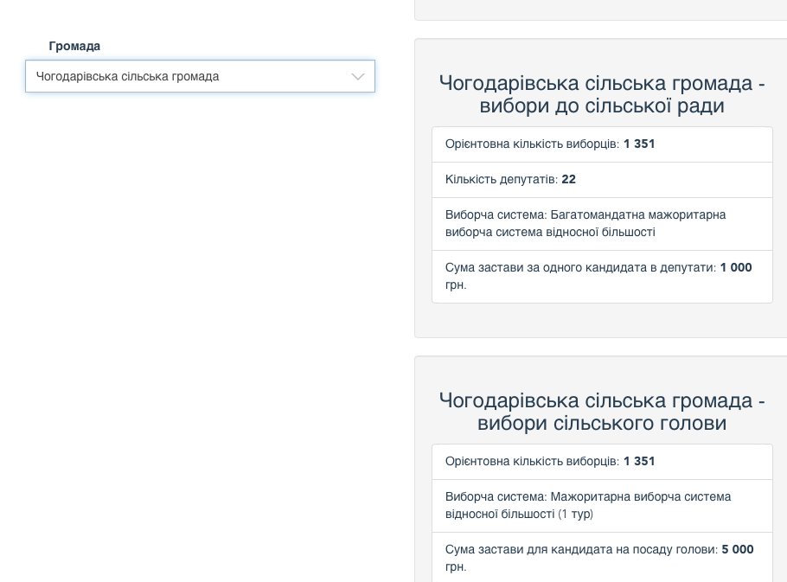Click the bold 5 000 deposit amount
The image size is (787, 582).
point(738,550)
